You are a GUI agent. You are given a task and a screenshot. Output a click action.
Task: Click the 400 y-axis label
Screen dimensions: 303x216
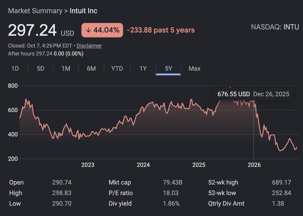coord(13,134)
